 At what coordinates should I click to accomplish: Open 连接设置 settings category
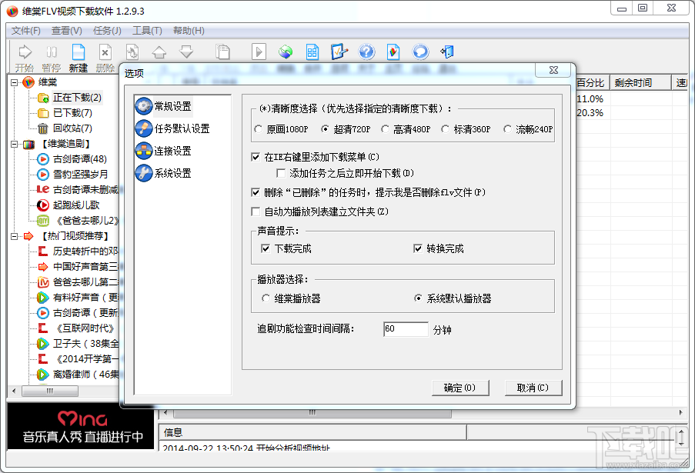(x=164, y=151)
